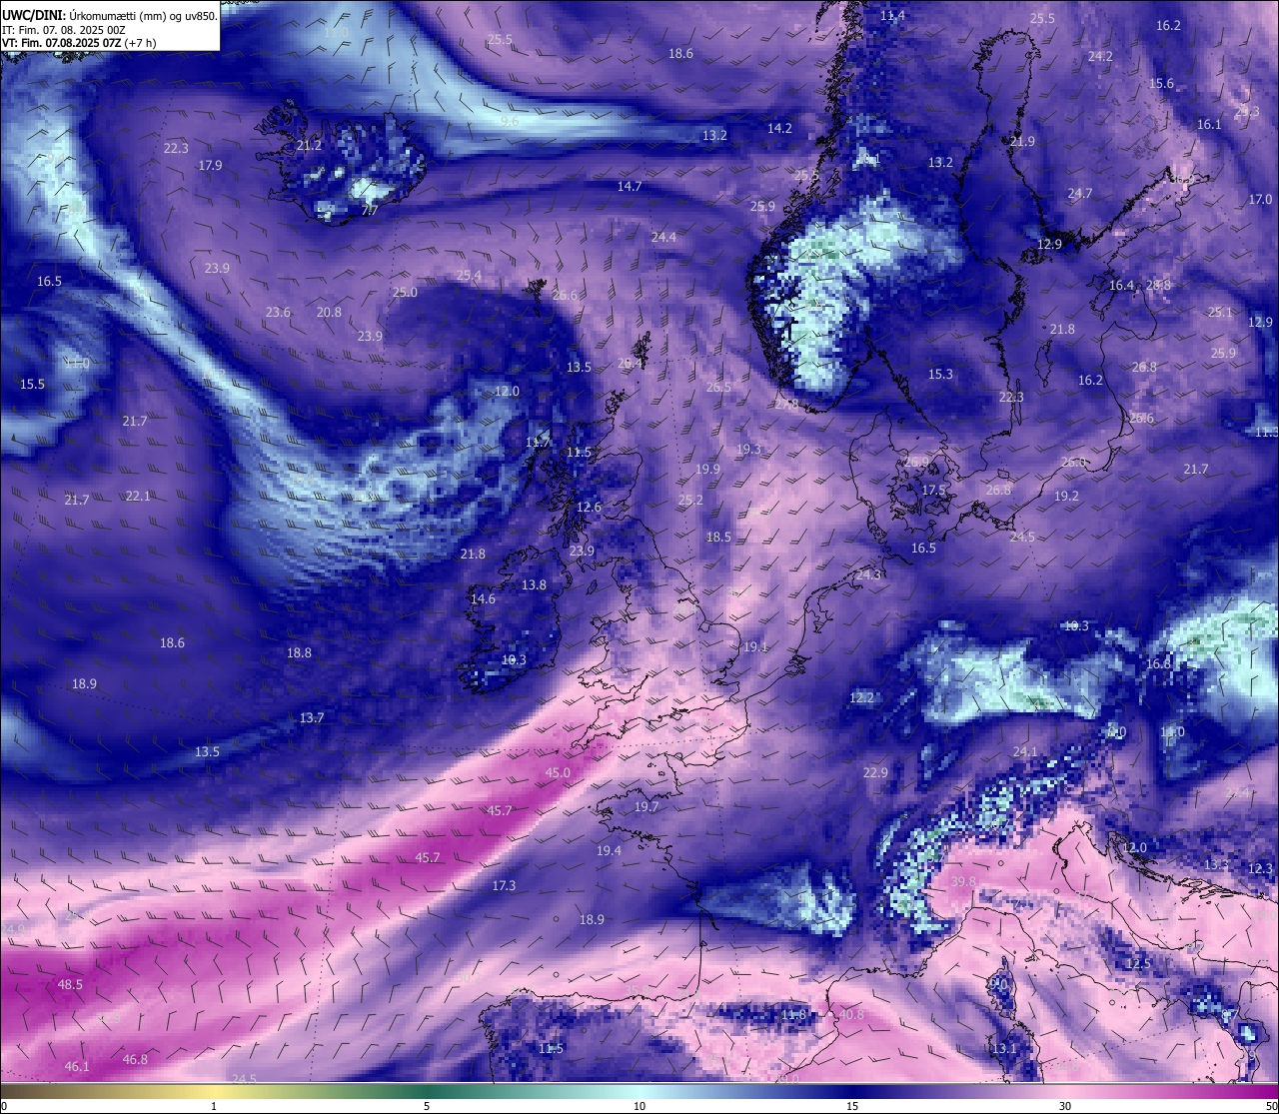The image size is (1279, 1114).
Task: Click the 17.3 map value
Action: pyautogui.click(x=504, y=886)
